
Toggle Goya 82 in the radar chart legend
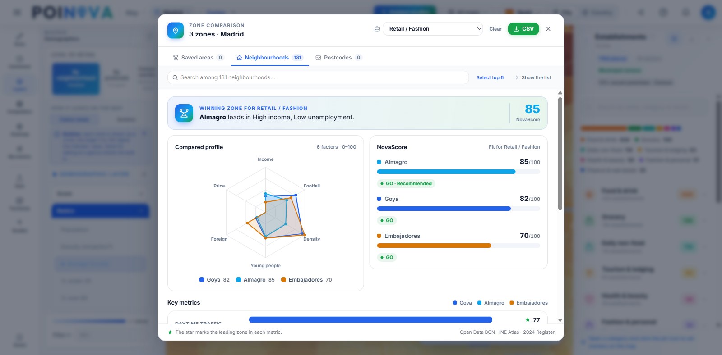(214, 280)
